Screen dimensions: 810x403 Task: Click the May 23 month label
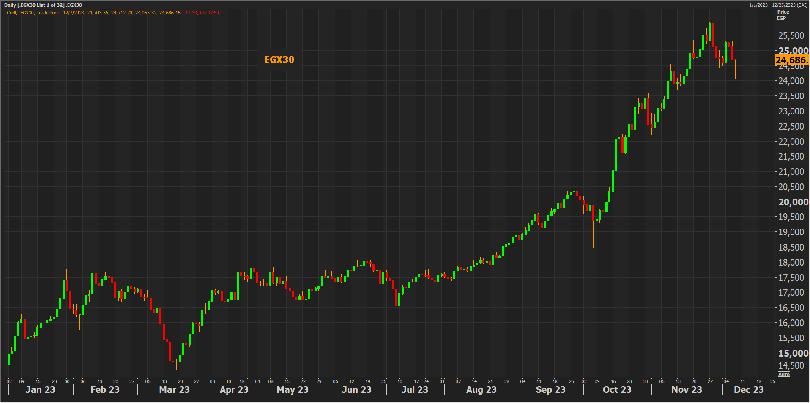click(x=292, y=389)
